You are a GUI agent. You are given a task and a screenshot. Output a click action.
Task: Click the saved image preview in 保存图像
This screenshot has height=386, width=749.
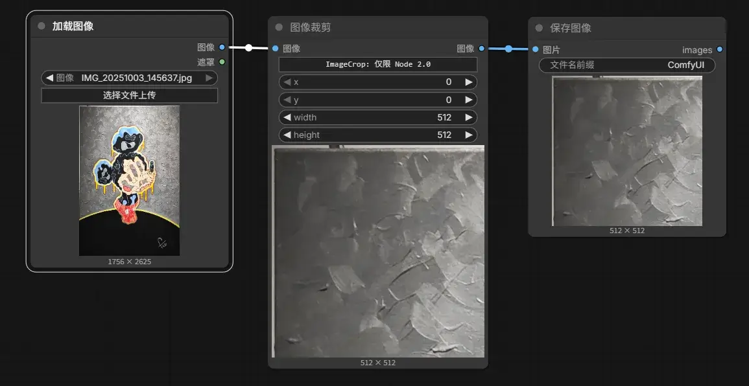(627, 151)
